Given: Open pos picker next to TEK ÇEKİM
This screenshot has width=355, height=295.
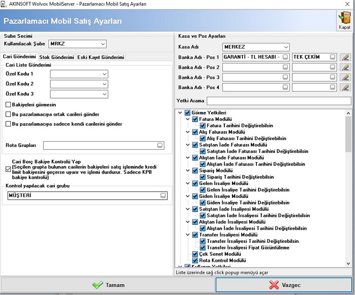Looking at the screenshot, I should click(332, 57).
